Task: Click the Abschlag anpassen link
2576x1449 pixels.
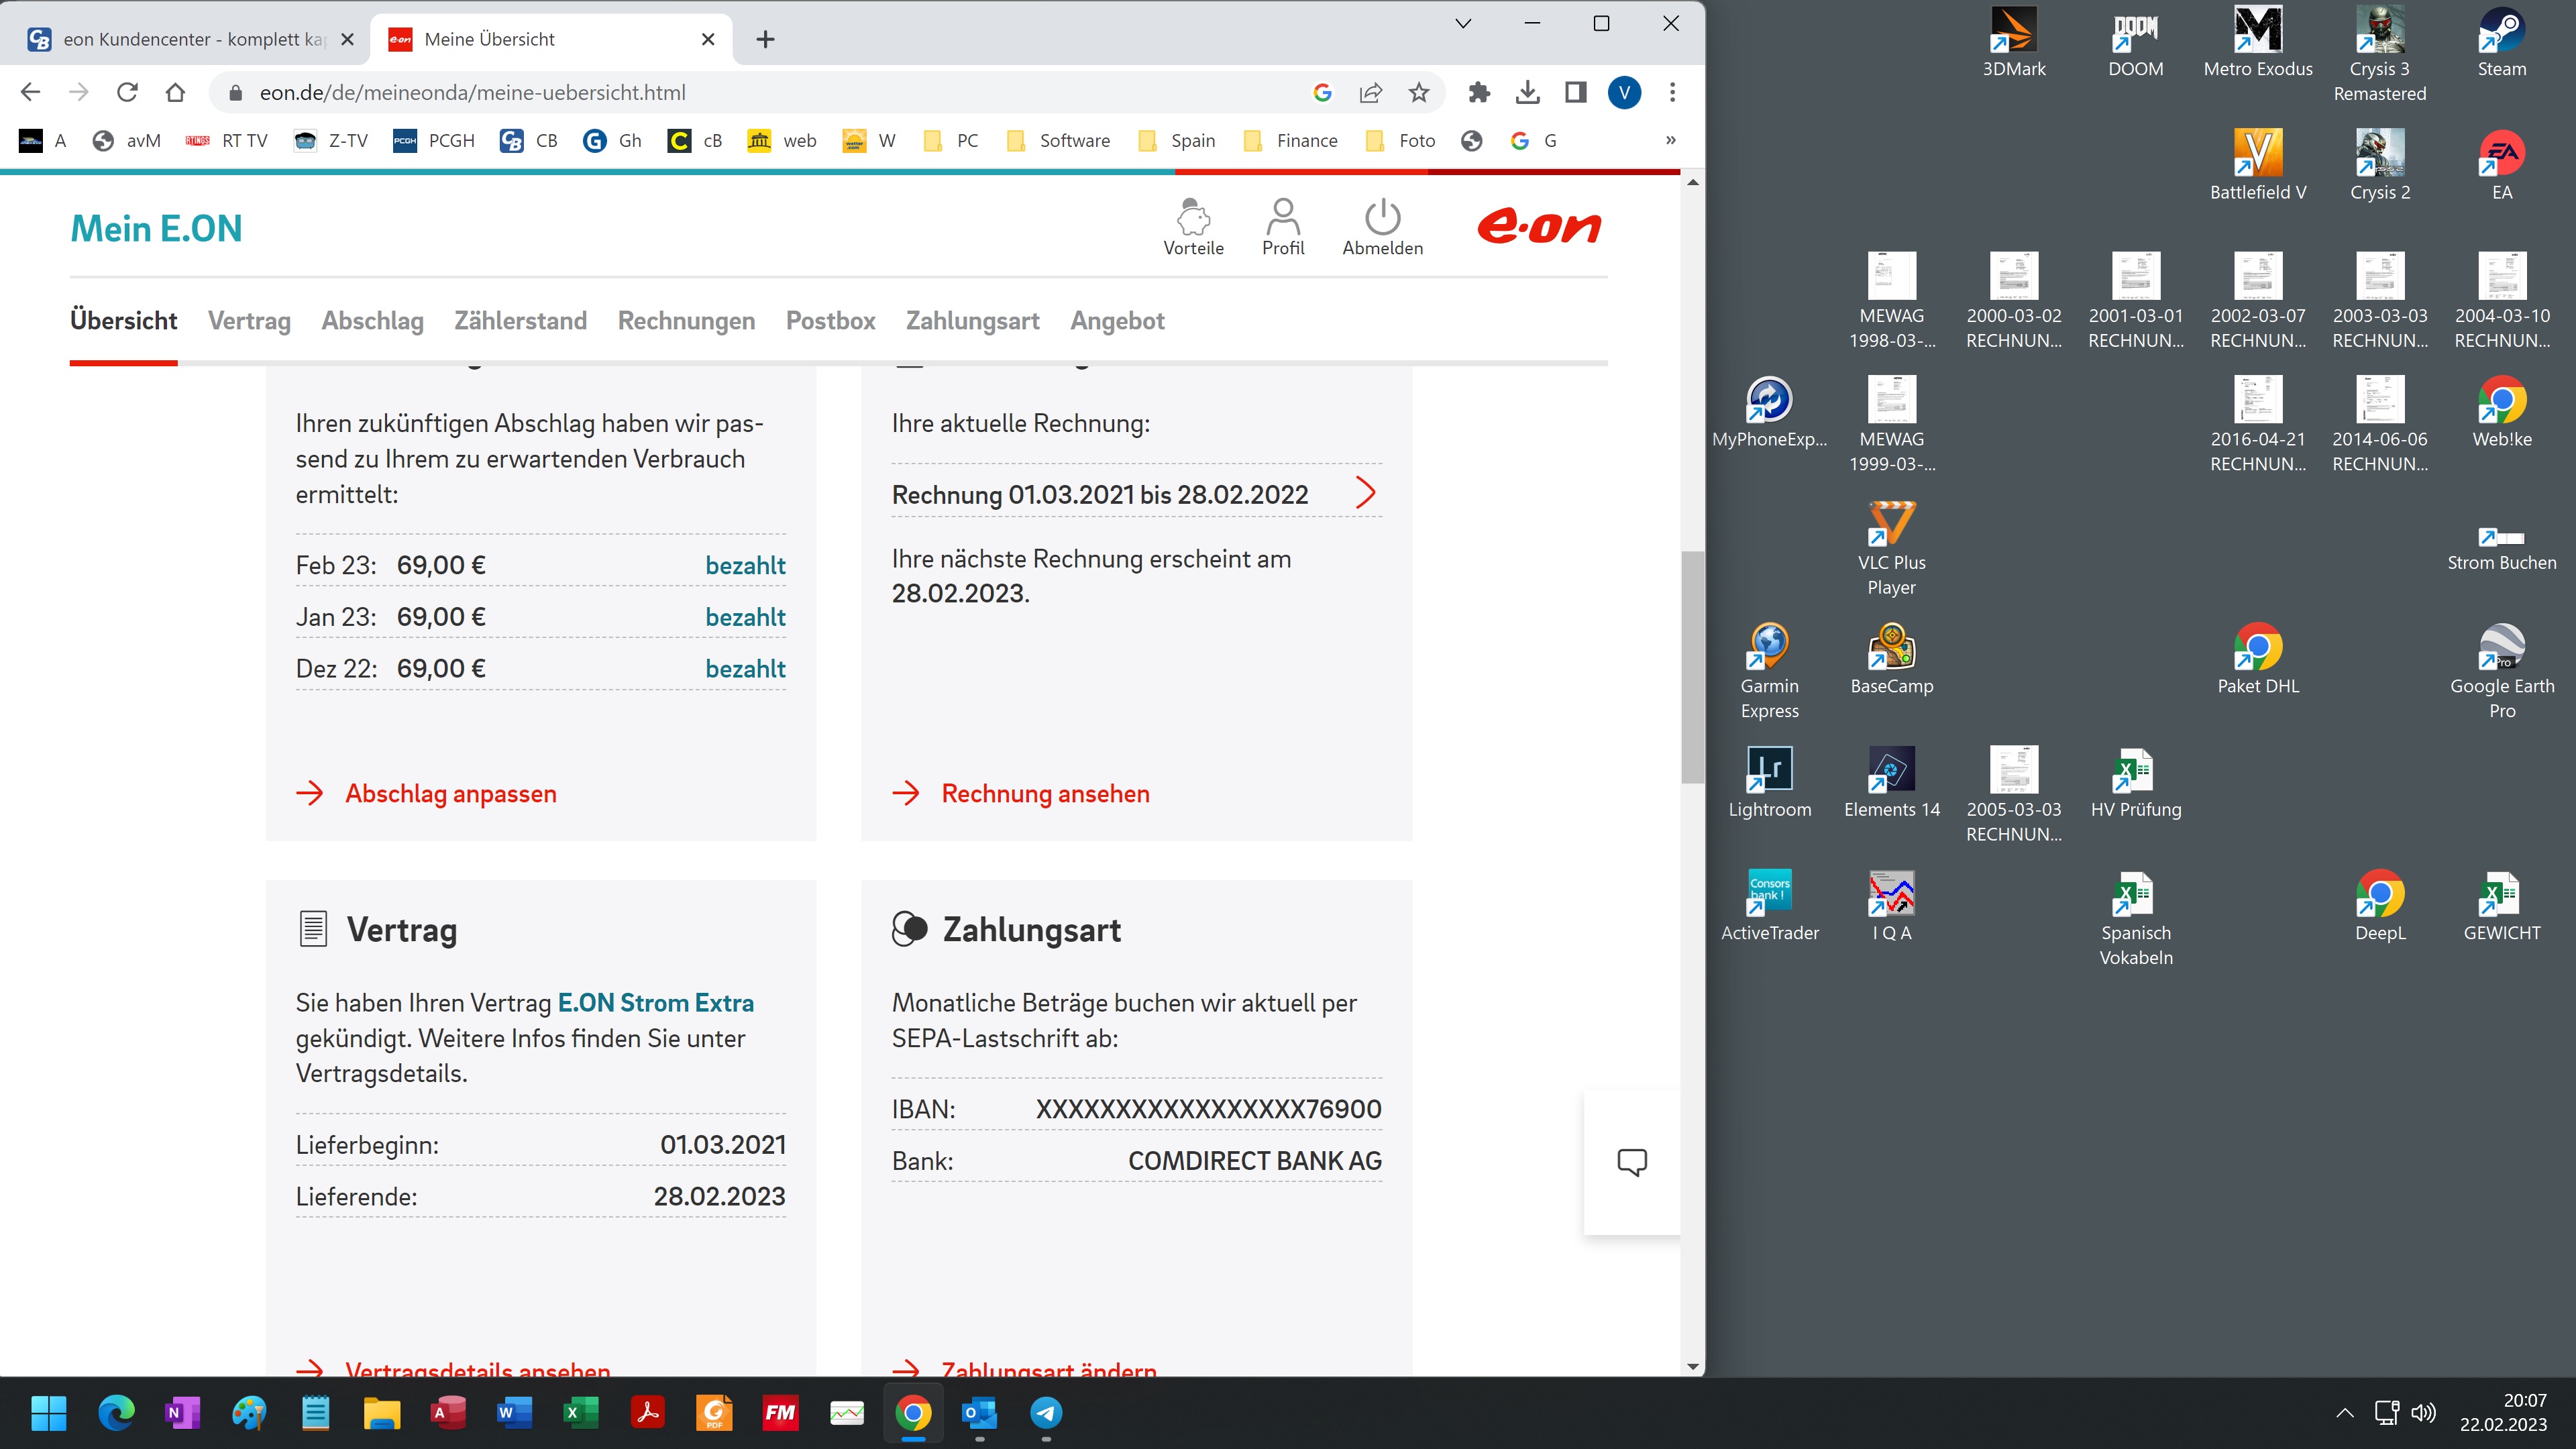Action: tap(450, 794)
